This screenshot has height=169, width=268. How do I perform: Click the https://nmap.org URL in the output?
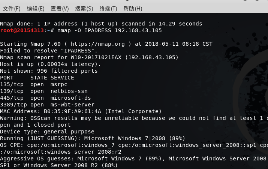coord(98,44)
